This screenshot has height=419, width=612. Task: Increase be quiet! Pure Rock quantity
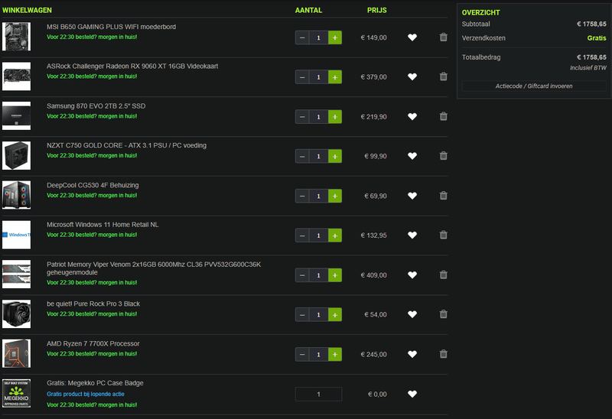[x=335, y=315]
